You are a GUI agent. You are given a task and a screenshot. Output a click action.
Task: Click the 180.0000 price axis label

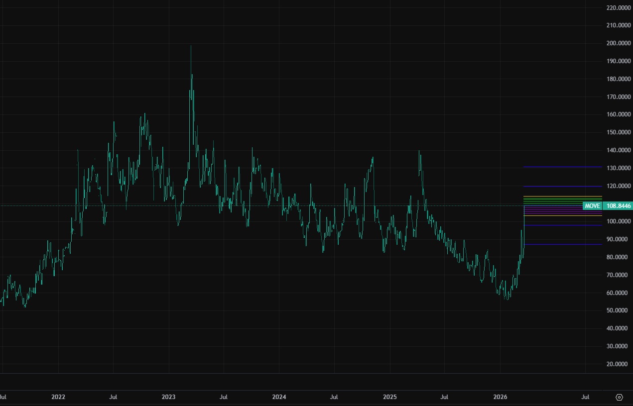[x=619, y=79]
